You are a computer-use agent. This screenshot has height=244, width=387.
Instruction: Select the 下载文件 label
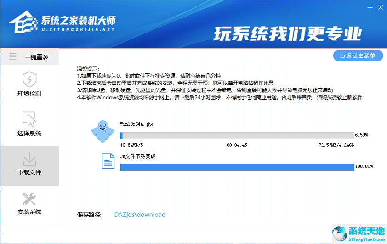click(x=29, y=172)
